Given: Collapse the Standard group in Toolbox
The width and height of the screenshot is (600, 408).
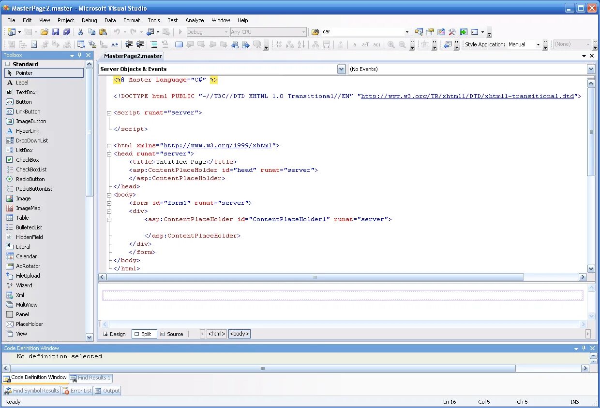Looking at the screenshot, I should tap(8, 64).
